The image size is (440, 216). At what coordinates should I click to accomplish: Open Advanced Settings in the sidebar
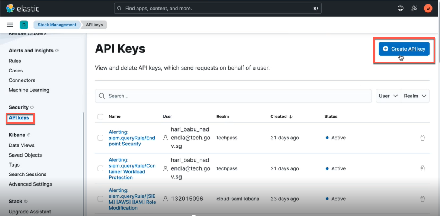point(30,184)
